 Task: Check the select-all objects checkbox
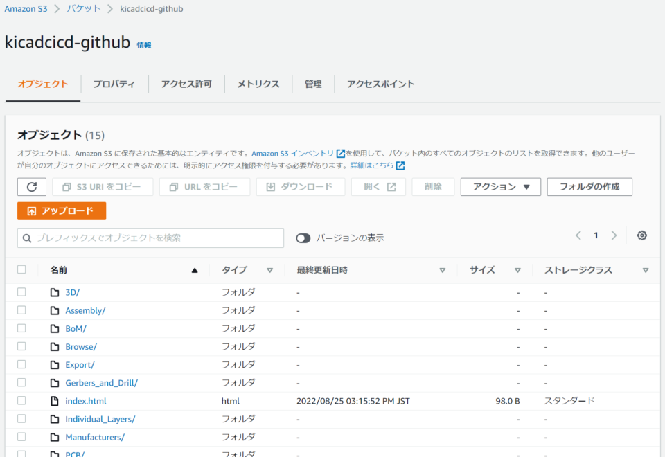tap(21, 269)
